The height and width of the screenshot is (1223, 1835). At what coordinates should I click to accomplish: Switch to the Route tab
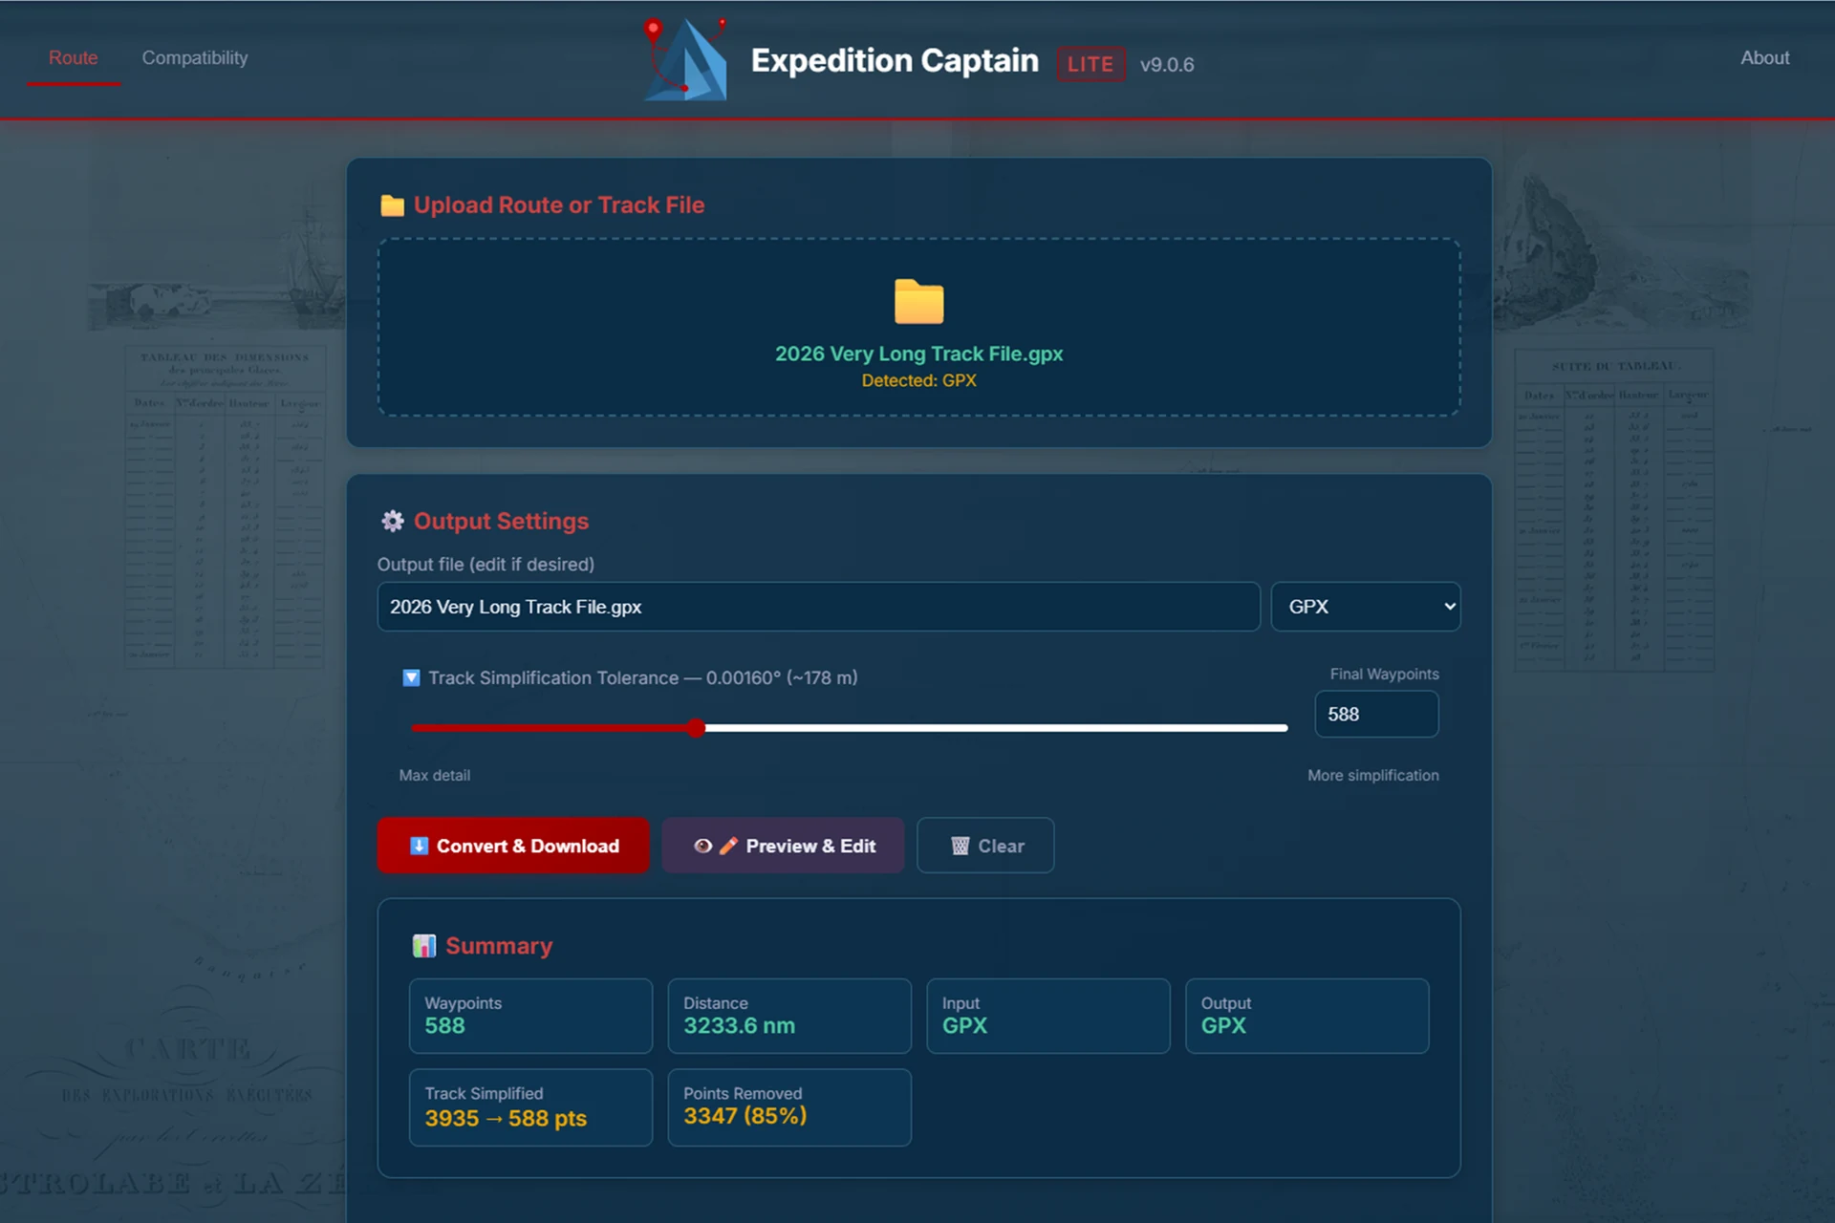[x=74, y=58]
